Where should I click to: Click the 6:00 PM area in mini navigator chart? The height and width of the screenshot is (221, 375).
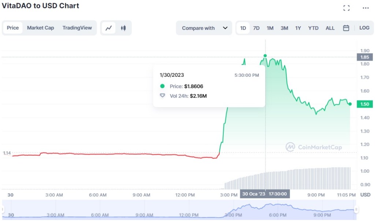click(x=278, y=215)
